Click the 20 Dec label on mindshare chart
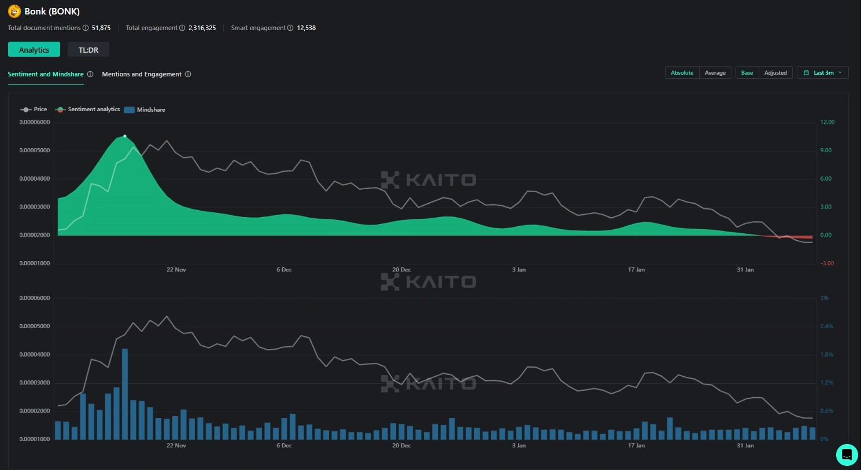861x470 pixels. point(401,446)
